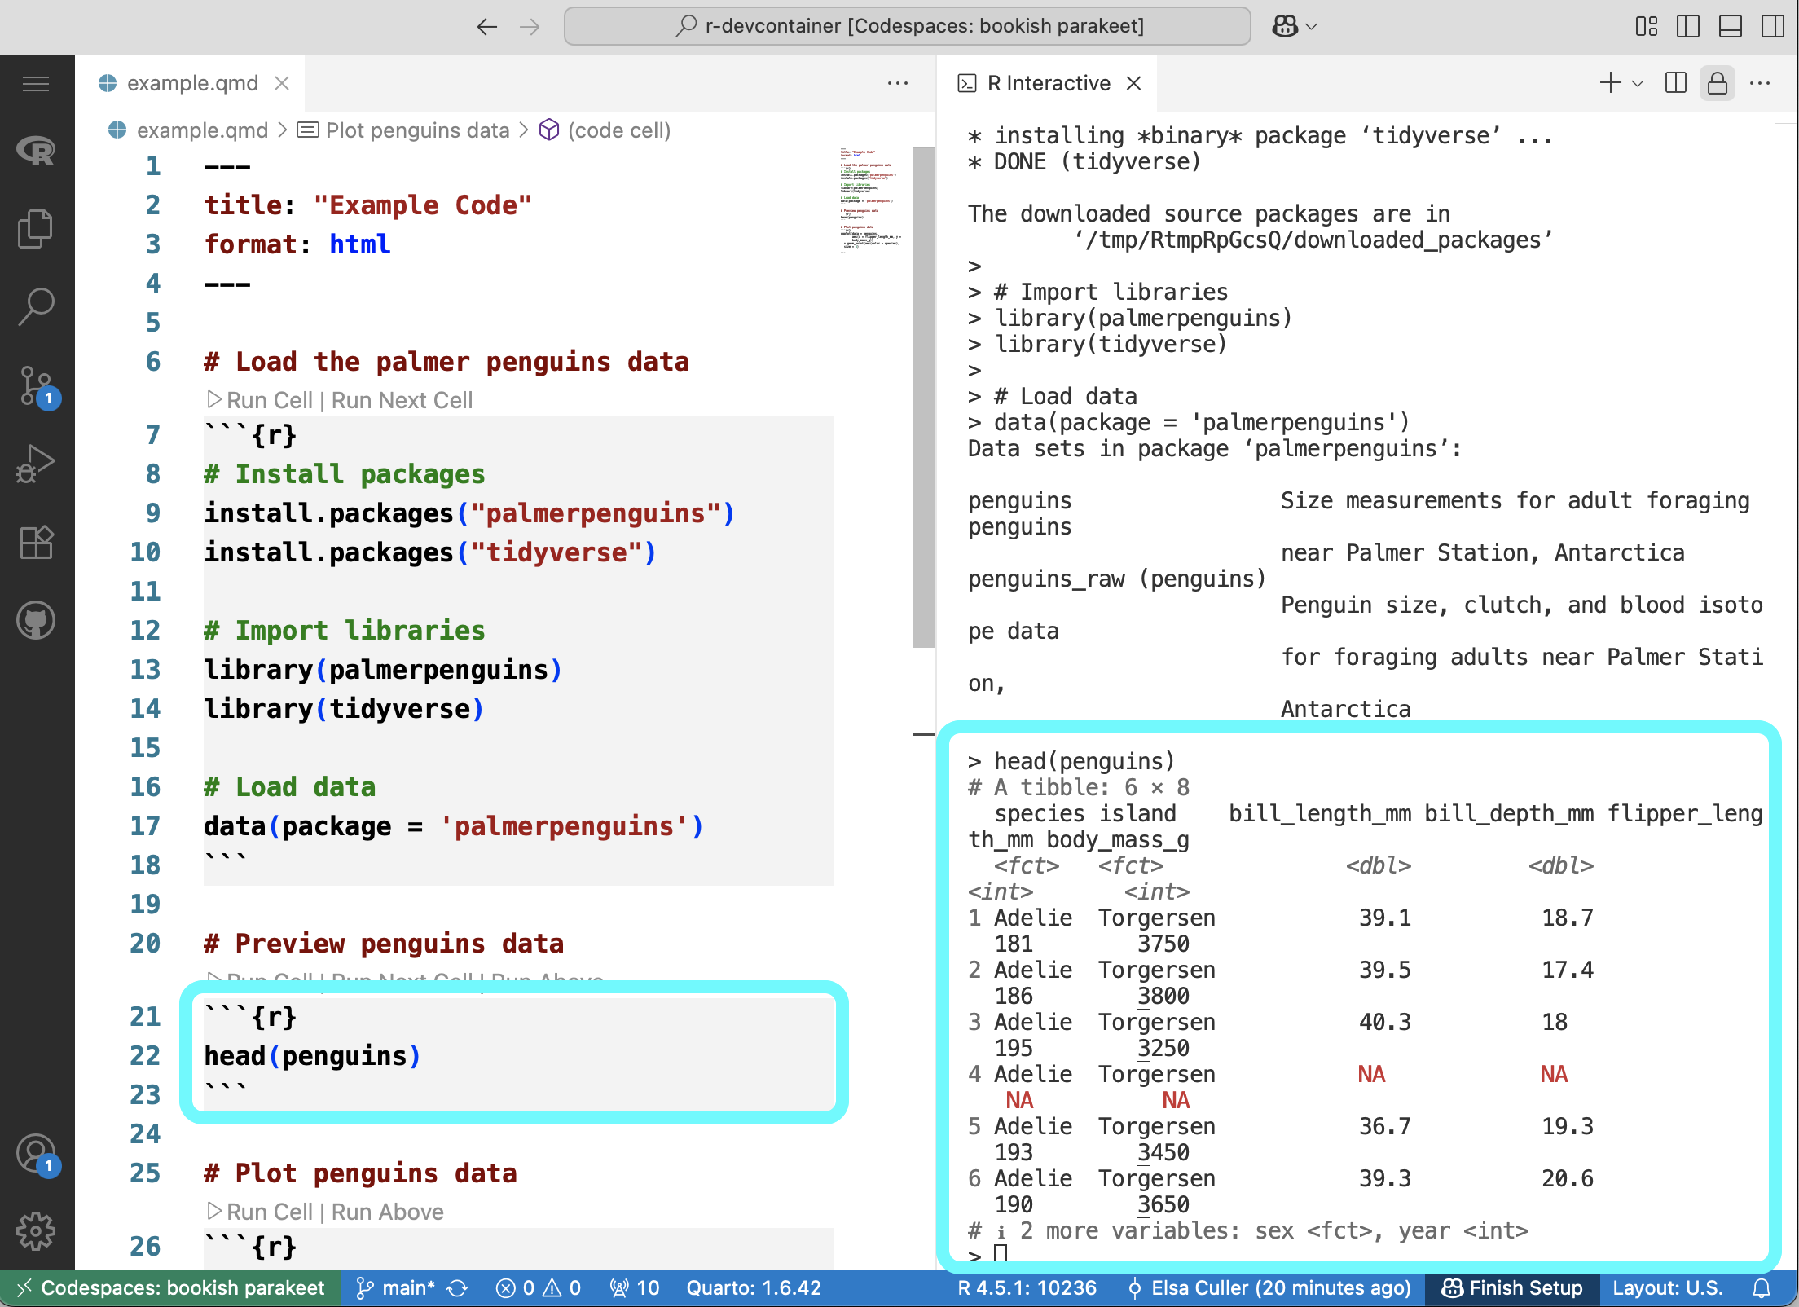Open the Explorer files view
Screen dimensions: 1799x1307
[x=36, y=228]
